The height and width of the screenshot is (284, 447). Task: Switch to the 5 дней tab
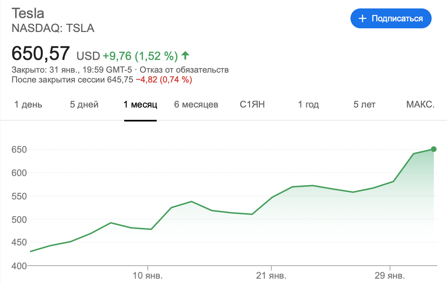pos(84,104)
